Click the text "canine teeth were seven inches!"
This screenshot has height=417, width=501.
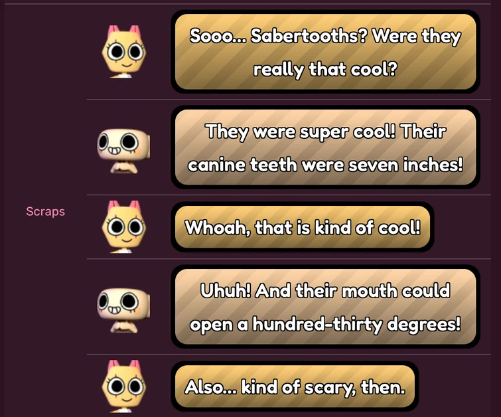click(x=325, y=165)
